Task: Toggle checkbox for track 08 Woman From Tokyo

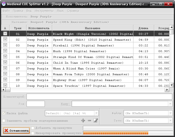Action: (x=5, y=74)
